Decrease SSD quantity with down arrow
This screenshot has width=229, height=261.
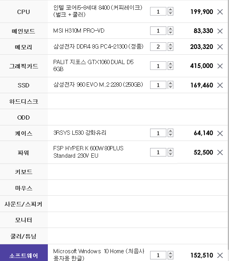pos(170,87)
